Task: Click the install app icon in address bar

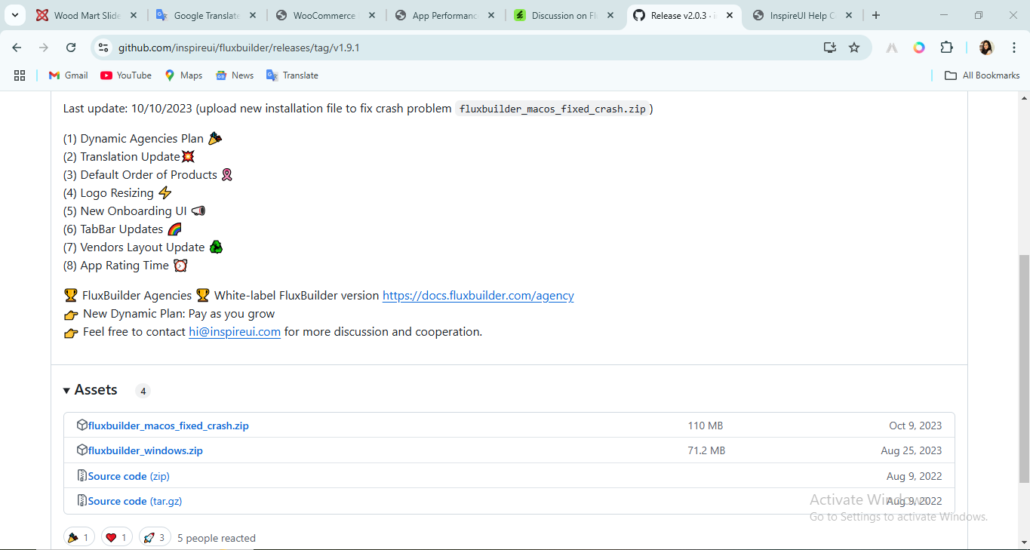Action: tap(830, 48)
